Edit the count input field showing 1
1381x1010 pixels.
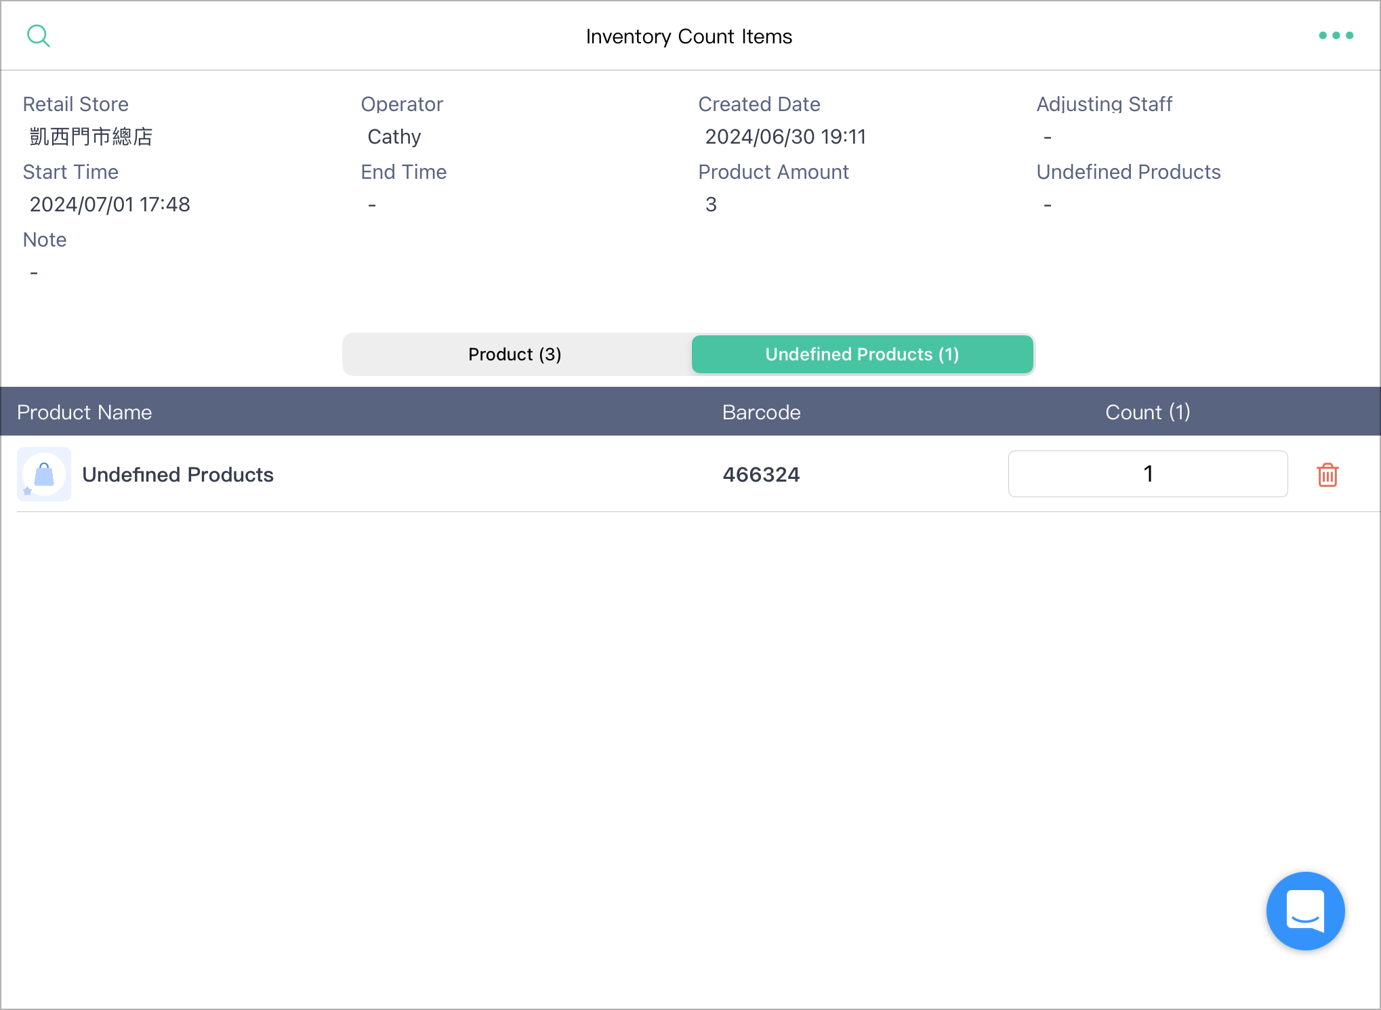pos(1148,474)
